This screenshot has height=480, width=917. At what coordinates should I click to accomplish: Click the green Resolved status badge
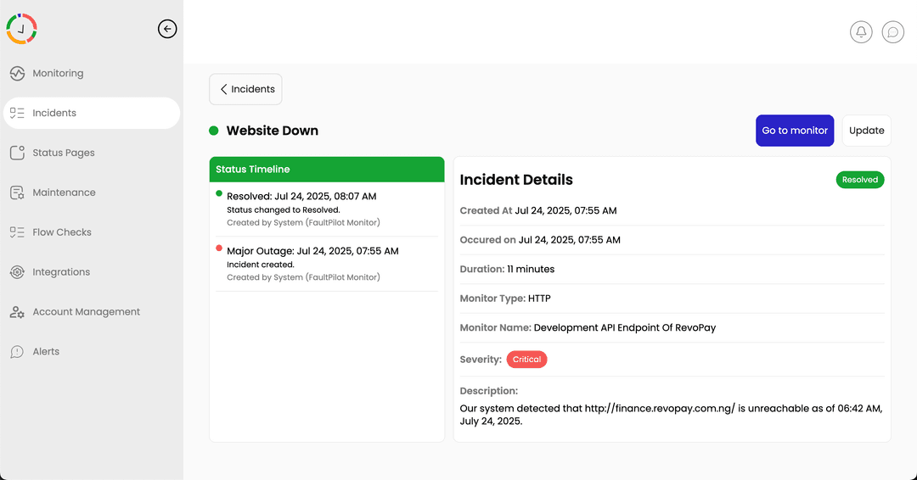(x=859, y=179)
